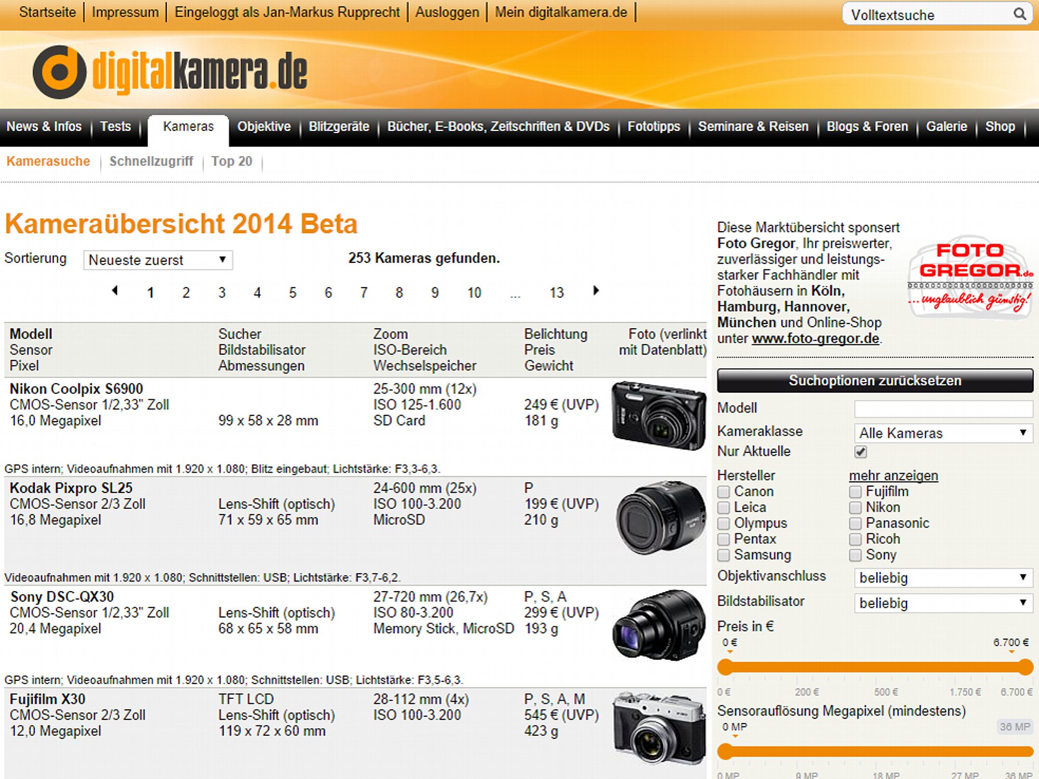Open Nikon Coolpix S6900 camera photo
The height and width of the screenshot is (779, 1039).
pyautogui.click(x=659, y=415)
